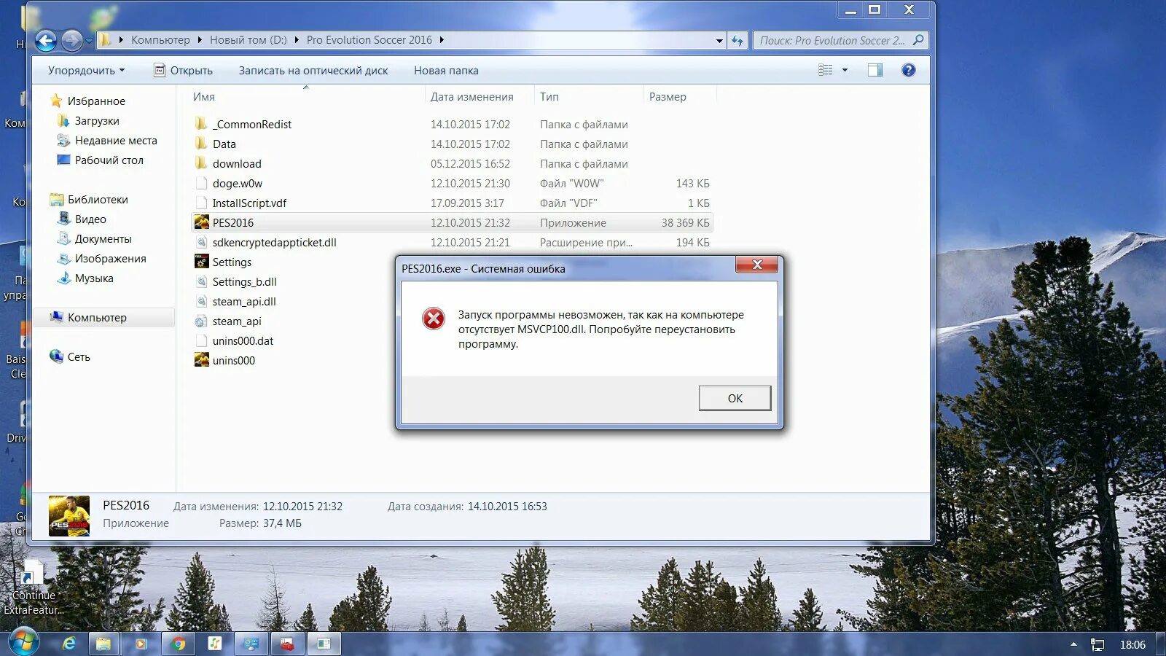Click Pro Evolution Soccer 2016 breadcrumb
1166x656 pixels.
point(369,40)
